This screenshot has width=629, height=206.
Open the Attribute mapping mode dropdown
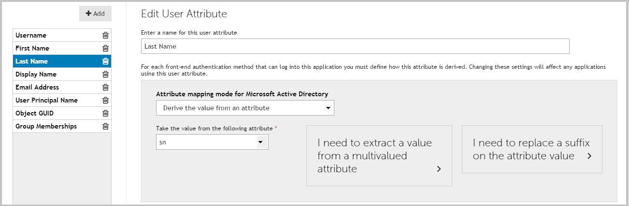245,108
